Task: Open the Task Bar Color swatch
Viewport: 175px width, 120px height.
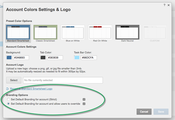Action: coord(77,58)
